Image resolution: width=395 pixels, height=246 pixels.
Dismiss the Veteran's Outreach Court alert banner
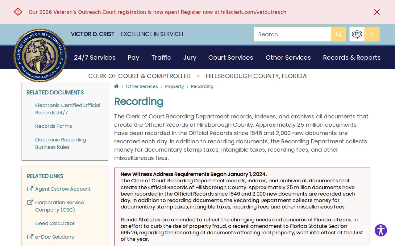pos(377,12)
